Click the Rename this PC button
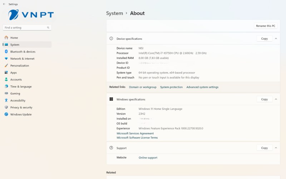Image resolution: width=286 pixels, height=179 pixels. click(266, 26)
